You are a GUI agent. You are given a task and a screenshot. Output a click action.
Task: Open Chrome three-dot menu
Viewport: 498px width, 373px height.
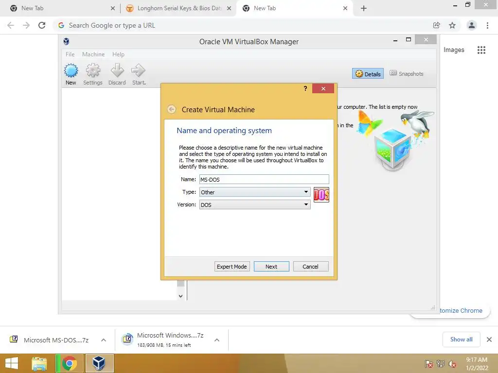pyautogui.click(x=487, y=25)
